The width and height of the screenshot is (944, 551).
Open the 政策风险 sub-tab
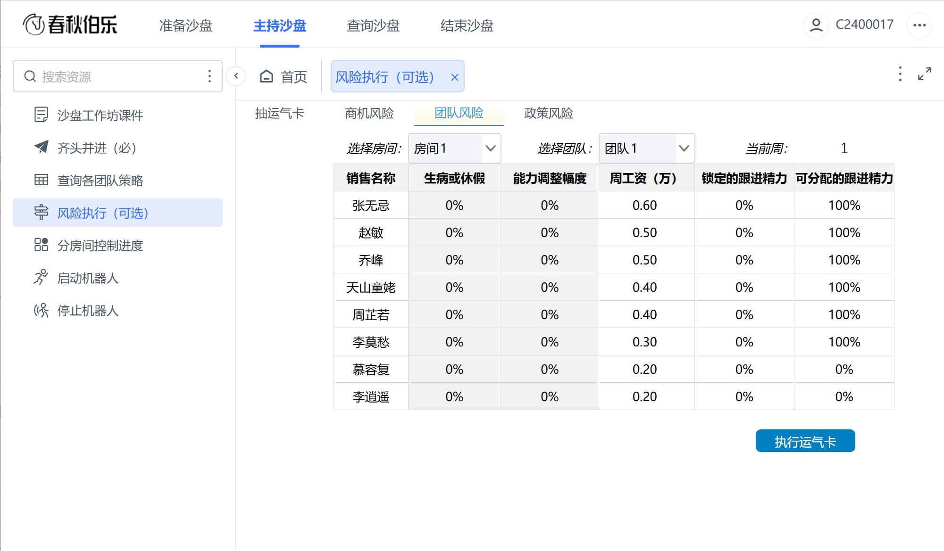pyautogui.click(x=549, y=113)
